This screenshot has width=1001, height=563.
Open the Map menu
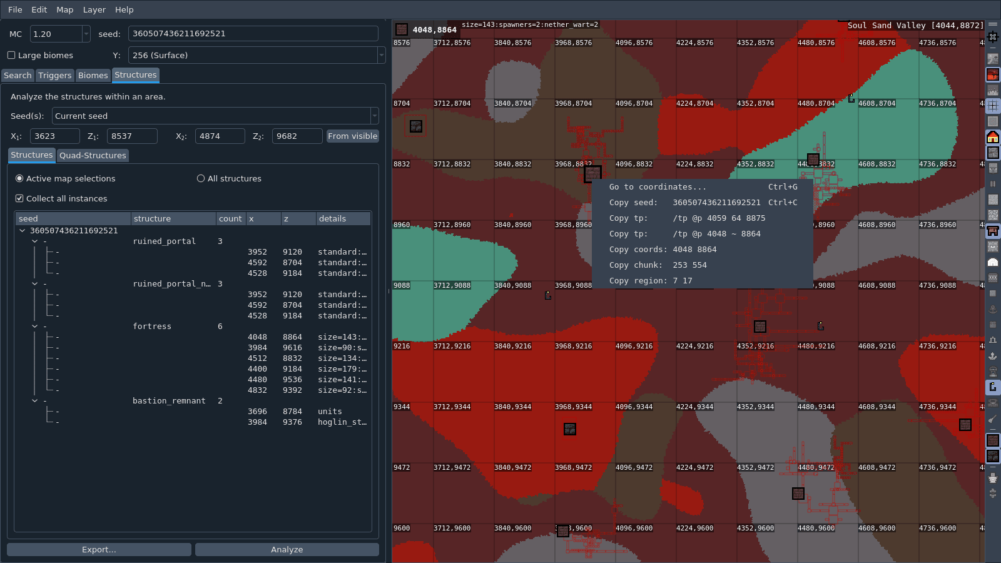tap(65, 9)
